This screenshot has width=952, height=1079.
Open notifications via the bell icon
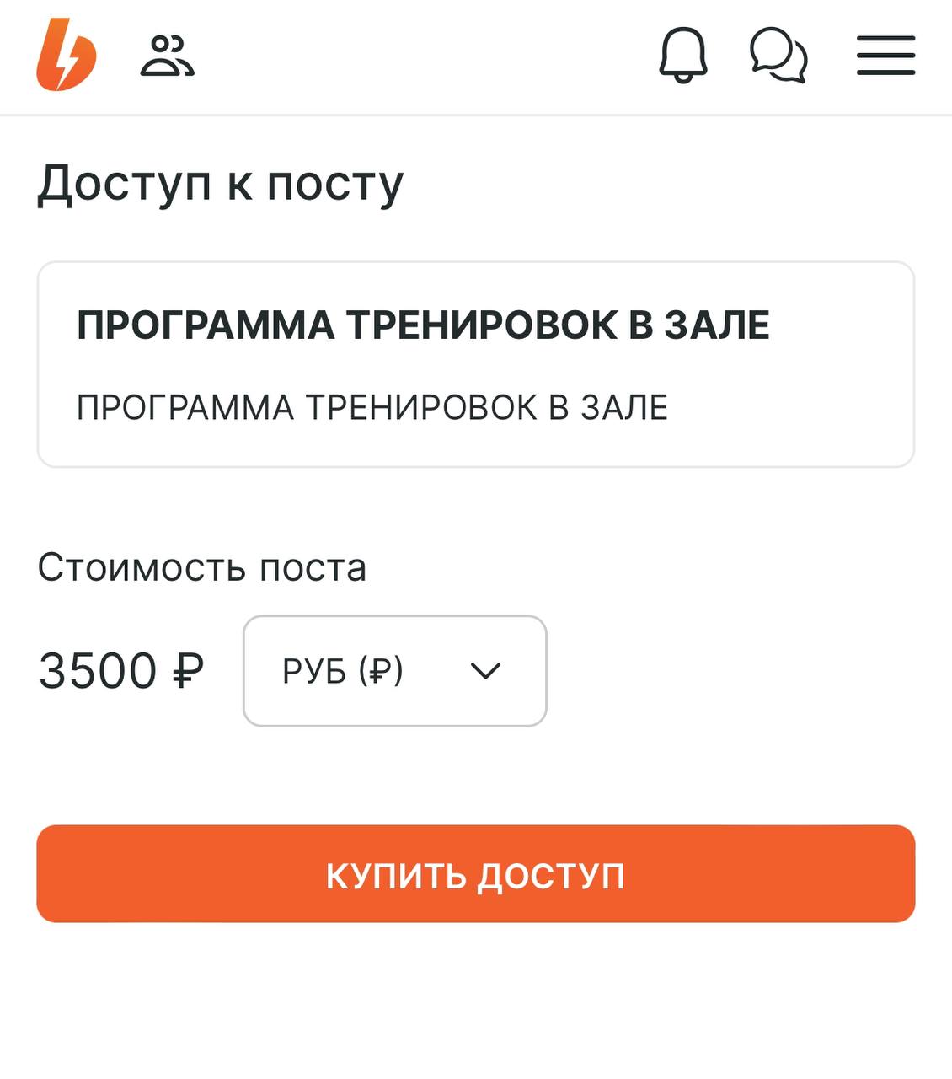682,56
